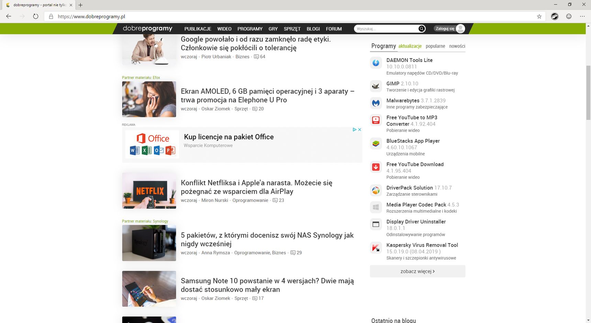Click the Malwarebytes program icon
The height and width of the screenshot is (323, 591).
point(376,103)
